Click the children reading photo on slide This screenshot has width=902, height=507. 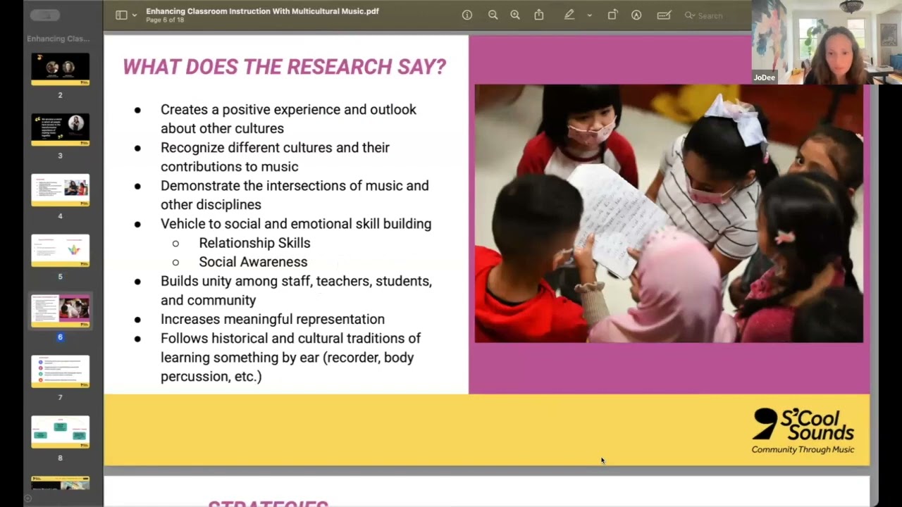(x=669, y=213)
